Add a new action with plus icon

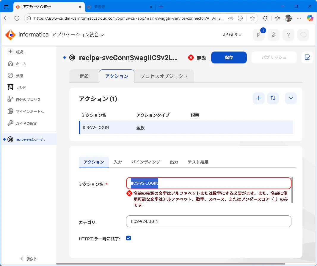259,98
